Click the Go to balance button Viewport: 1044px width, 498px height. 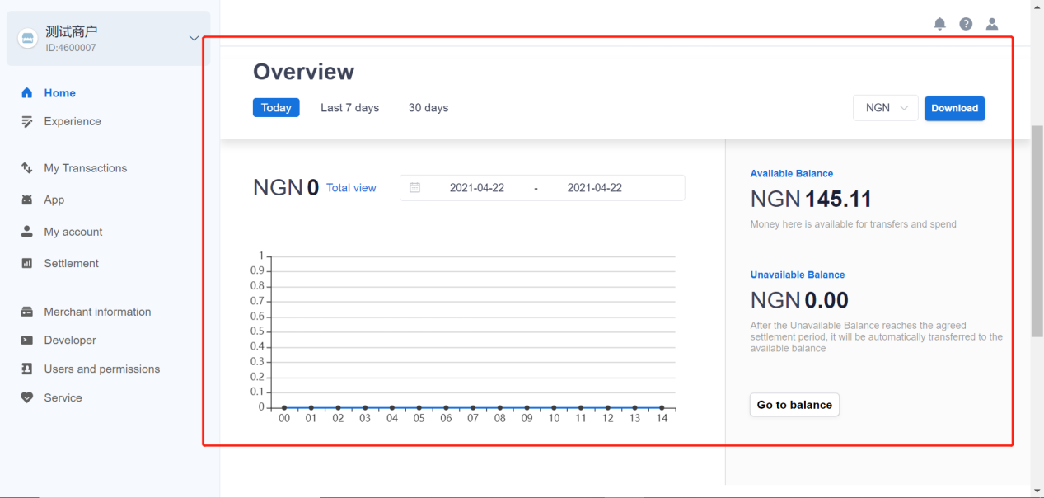[x=794, y=405]
